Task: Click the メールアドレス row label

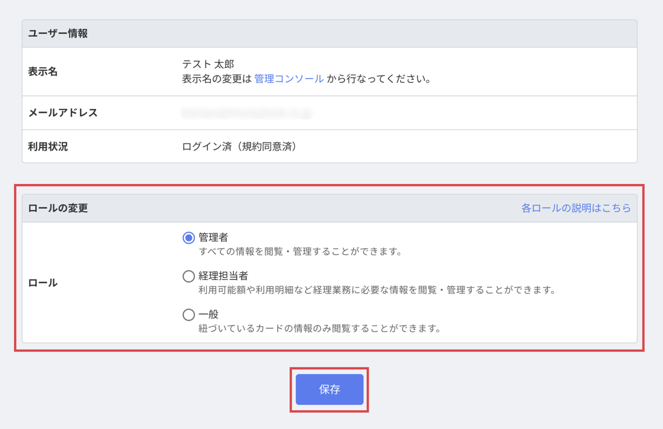Action: (x=63, y=113)
